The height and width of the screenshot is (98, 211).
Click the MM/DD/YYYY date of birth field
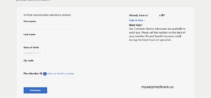click(x=35, y=53)
